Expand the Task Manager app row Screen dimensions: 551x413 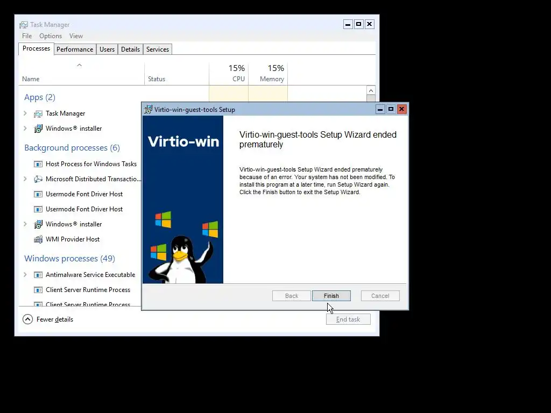pos(25,113)
